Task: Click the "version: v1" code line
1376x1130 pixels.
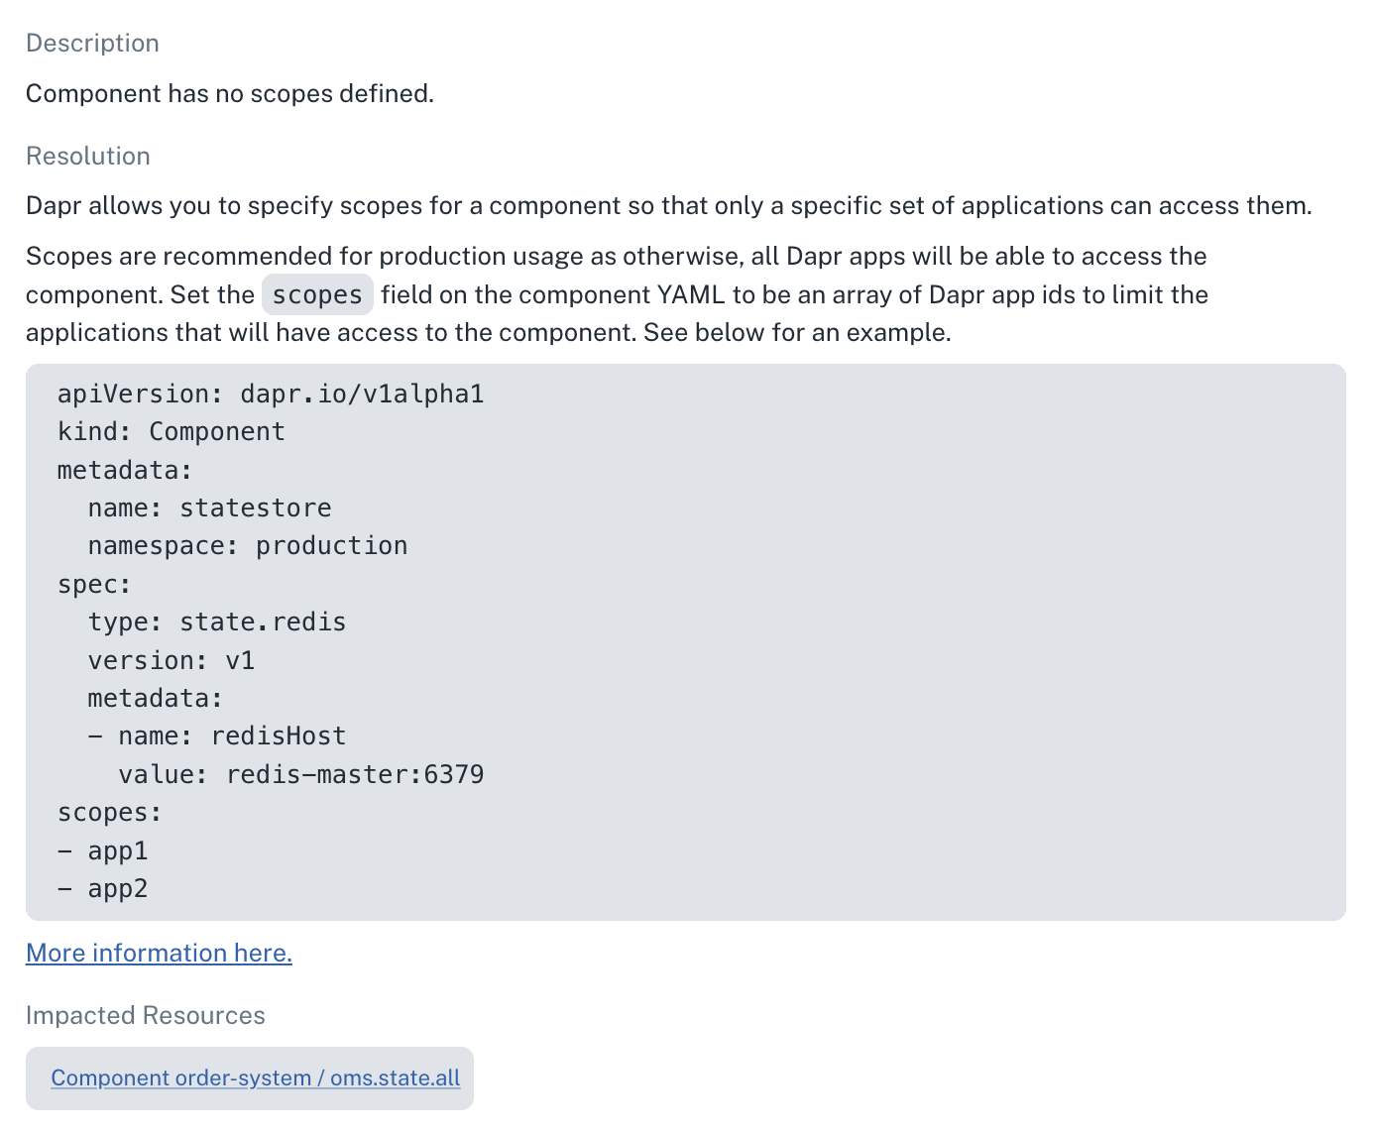Action: (x=172, y=660)
